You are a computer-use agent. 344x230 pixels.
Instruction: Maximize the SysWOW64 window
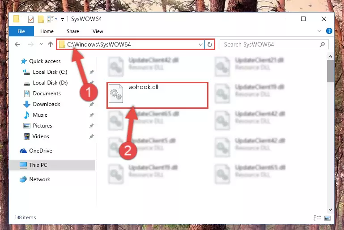pyautogui.click(x=303, y=19)
